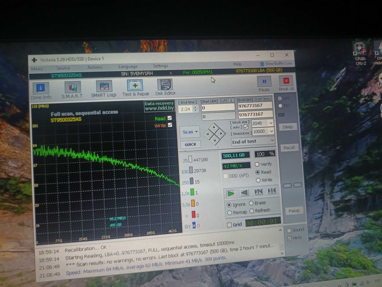This screenshot has width=382, height=287.
Task: Toggle the Read graph checkbox
Action: [170, 118]
